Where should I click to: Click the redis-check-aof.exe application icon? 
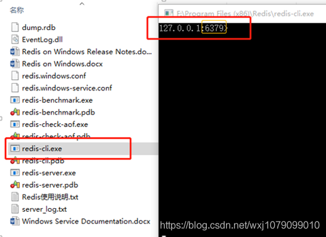pos(15,124)
